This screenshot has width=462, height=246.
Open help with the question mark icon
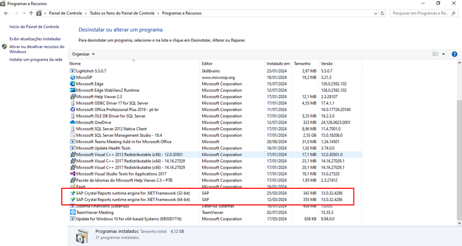[x=454, y=54]
